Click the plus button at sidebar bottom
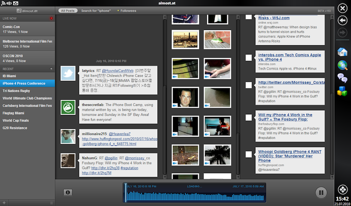351x206 pixels. 3,202
